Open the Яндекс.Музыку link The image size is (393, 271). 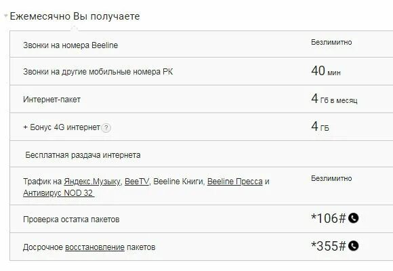click(92, 182)
